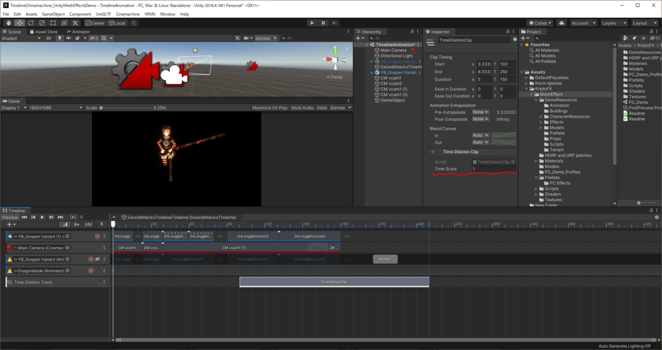The image size is (662, 350).
Task: Click the Time Scale value field
Action: click(493, 169)
